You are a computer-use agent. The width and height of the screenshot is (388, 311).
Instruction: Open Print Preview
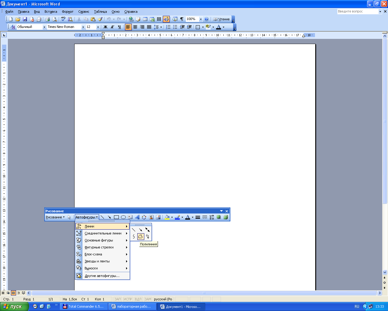coord(55,19)
